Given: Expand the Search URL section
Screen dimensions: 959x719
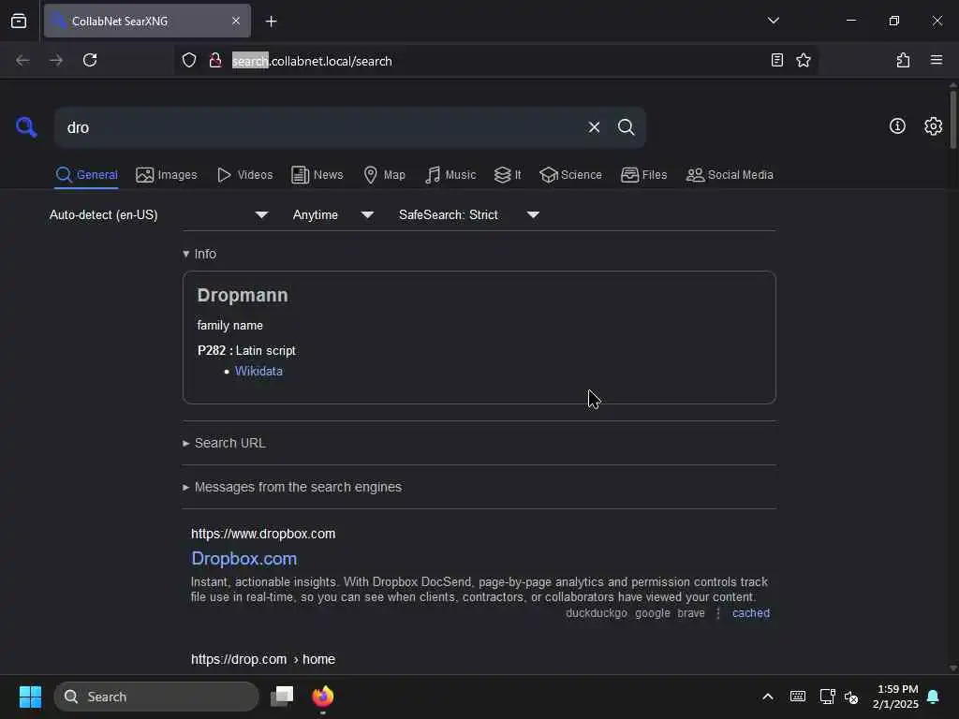Looking at the screenshot, I should point(224,443).
